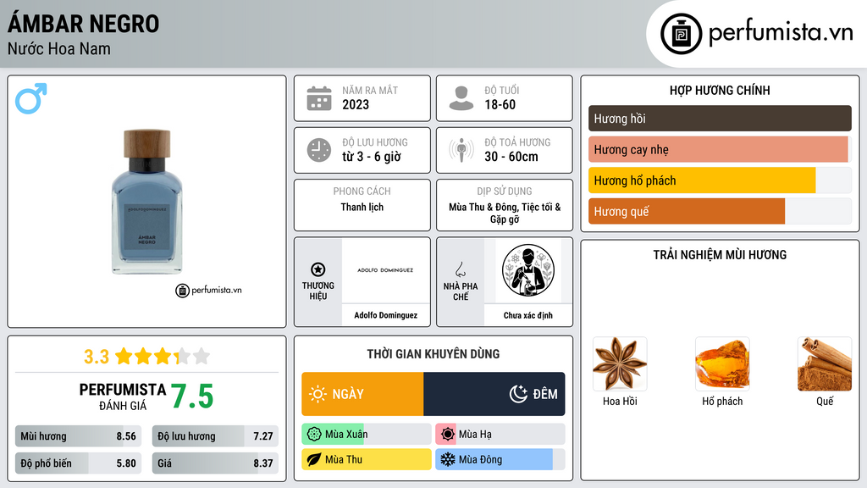Click the calendar icon beside Năm ra mắt
The width and height of the screenshot is (867, 488).
click(x=319, y=98)
